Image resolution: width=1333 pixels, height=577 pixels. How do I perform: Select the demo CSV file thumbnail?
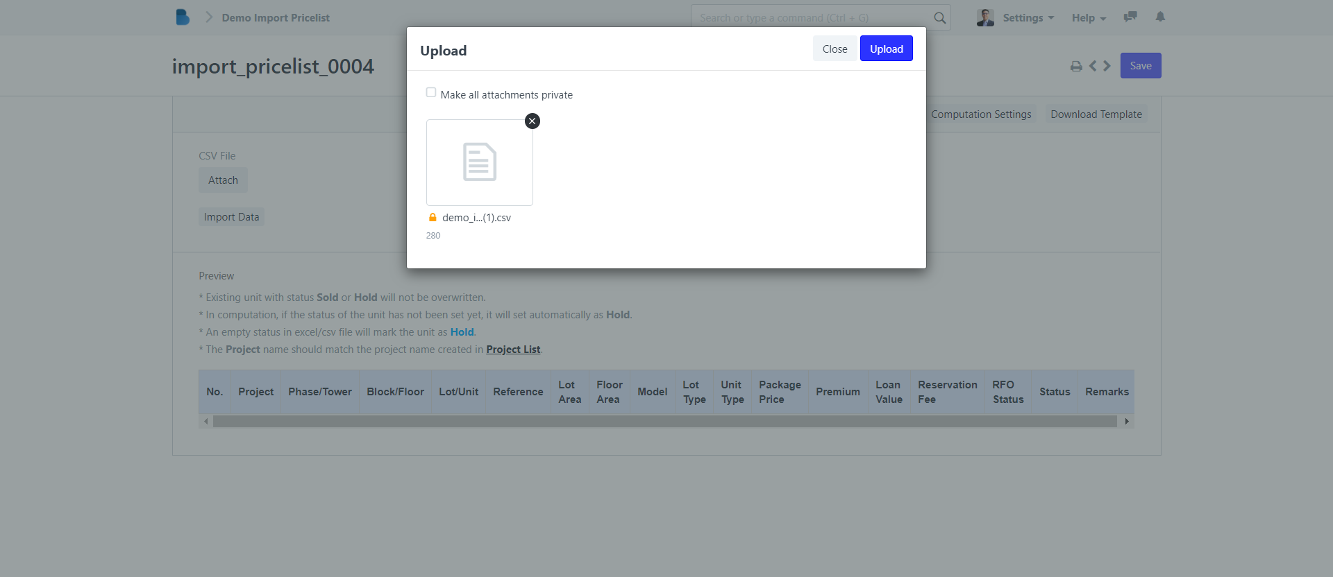click(480, 162)
